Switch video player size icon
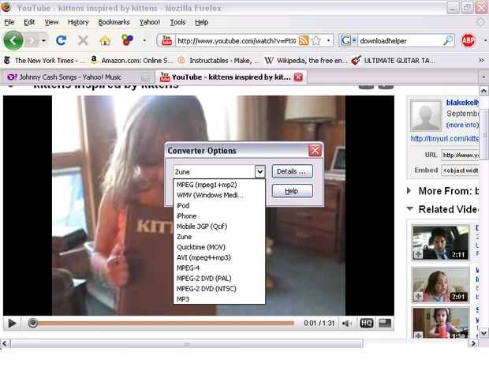489x367 pixels. click(x=385, y=323)
